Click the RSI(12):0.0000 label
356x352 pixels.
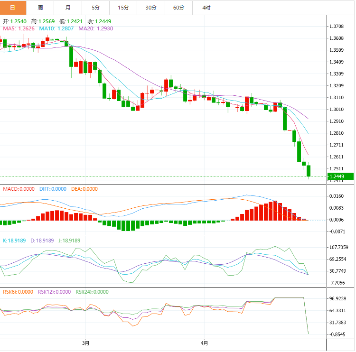tap(54, 292)
